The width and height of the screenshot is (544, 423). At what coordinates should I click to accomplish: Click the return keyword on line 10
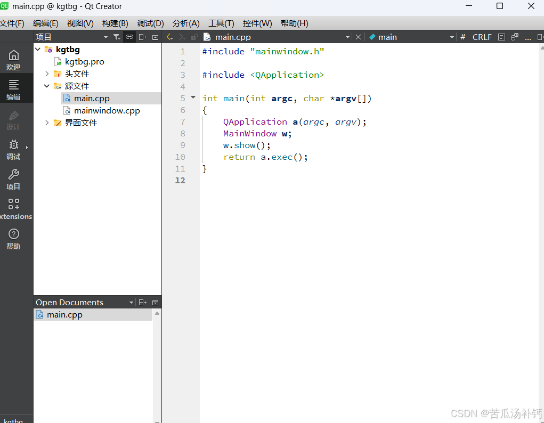(239, 157)
